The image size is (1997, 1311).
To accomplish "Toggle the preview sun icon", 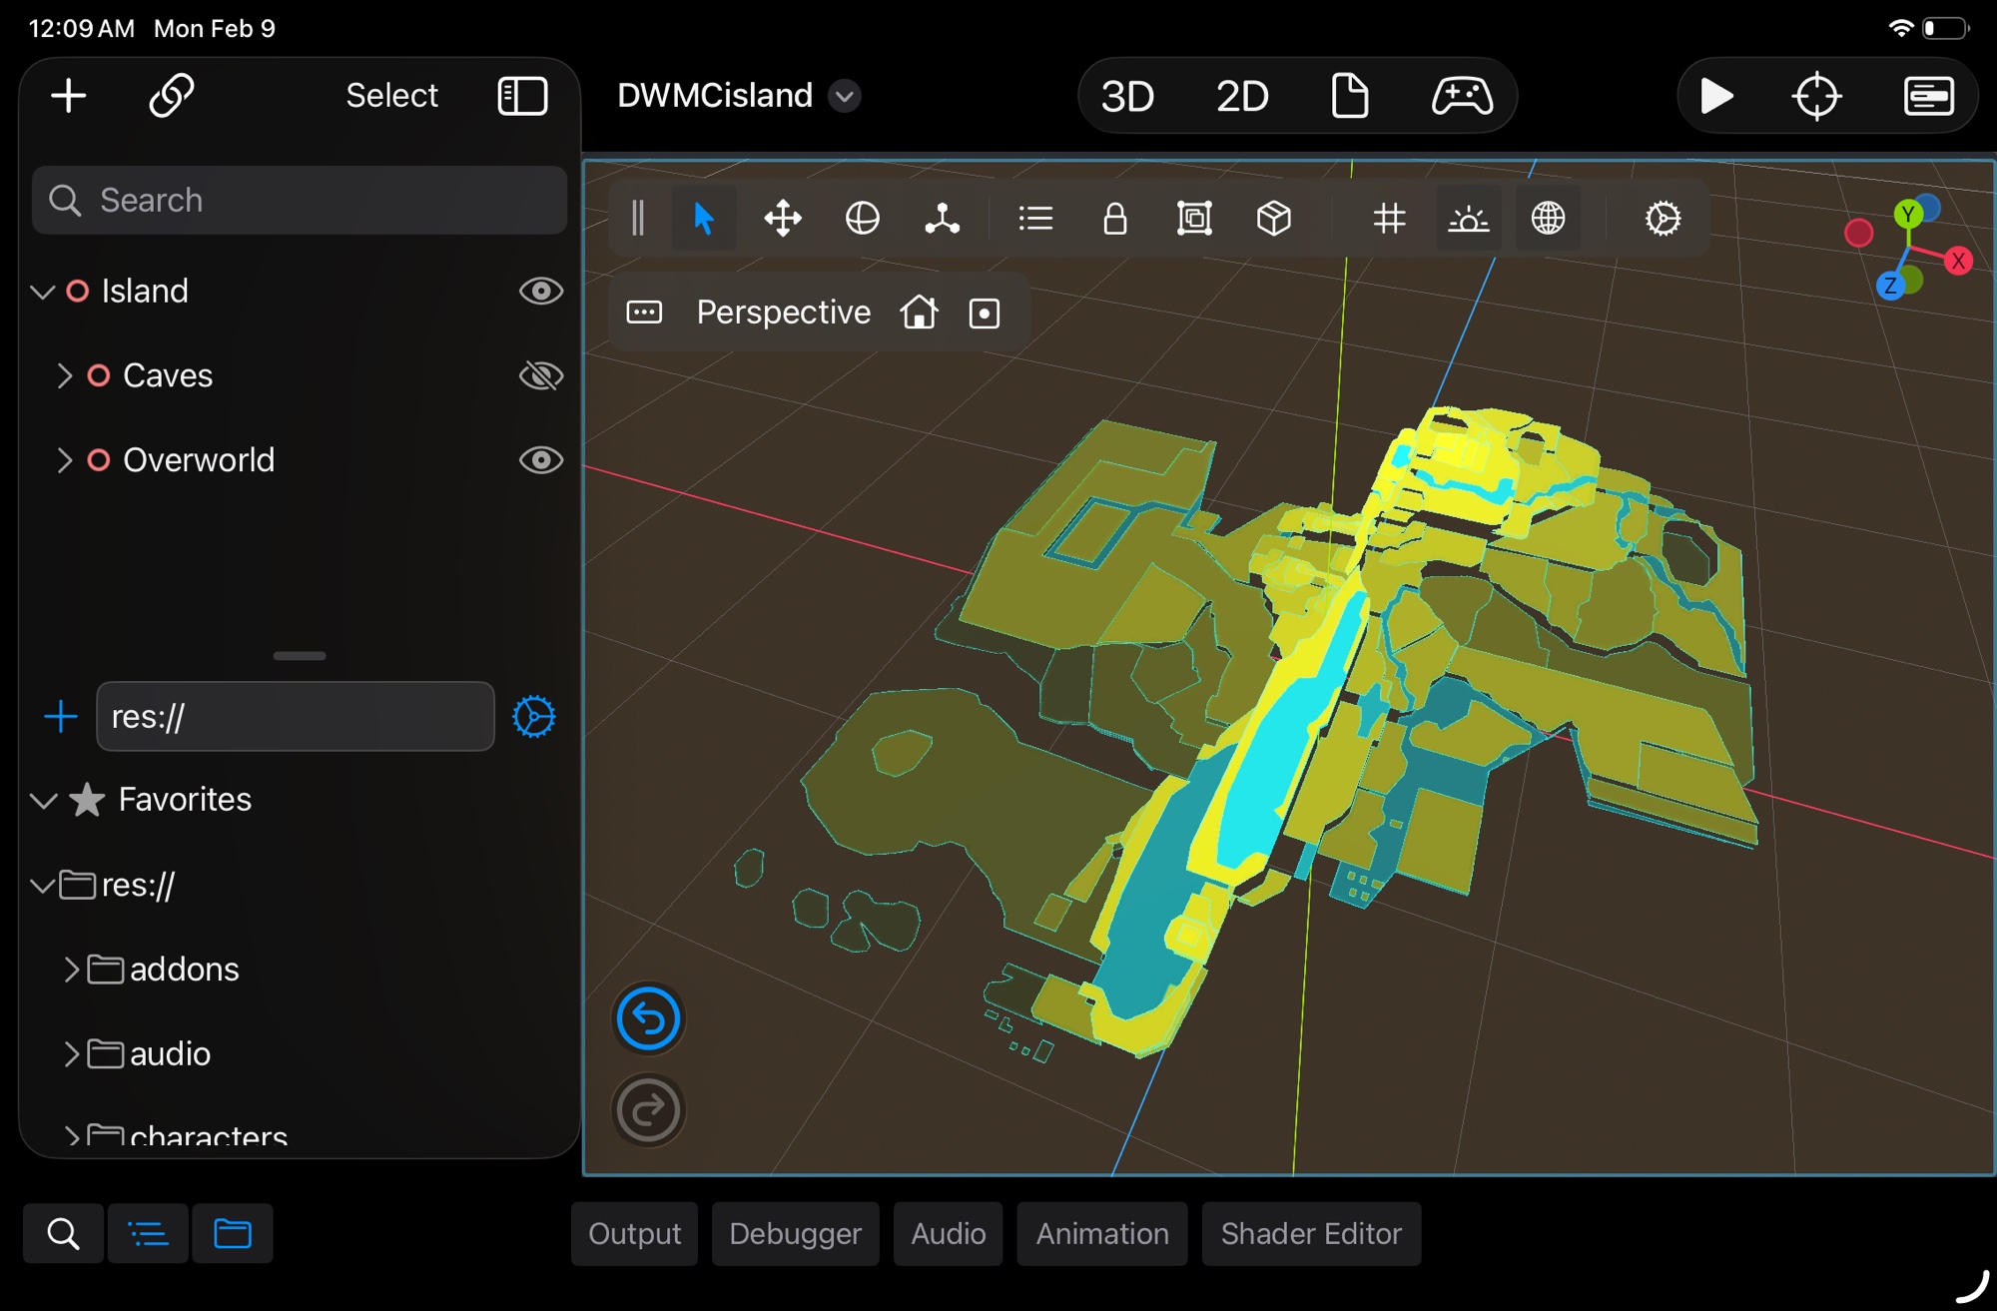I will point(1468,218).
